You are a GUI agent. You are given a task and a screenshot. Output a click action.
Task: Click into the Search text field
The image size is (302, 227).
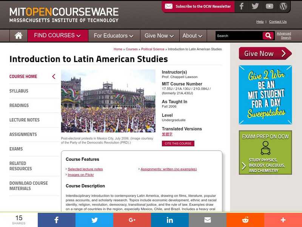coord(239,36)
